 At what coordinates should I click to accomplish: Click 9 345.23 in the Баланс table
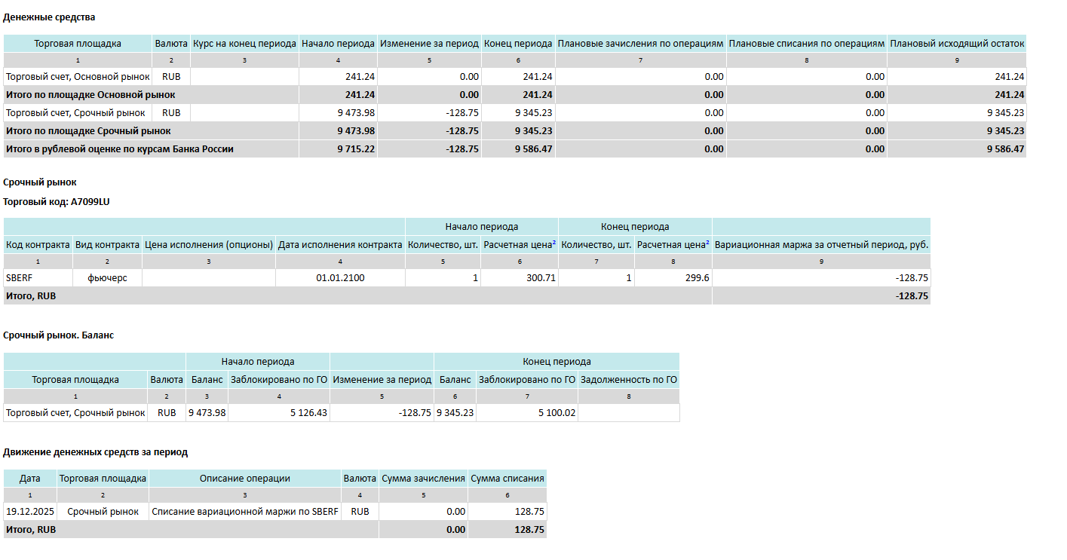coord(455,413)
